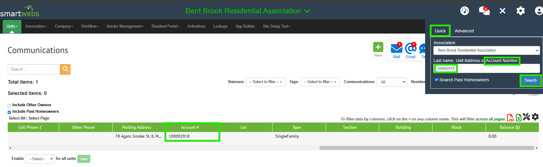Open the Association dropdown in the Quick search panel
The width and height of the screenshot is (543, 167).
click(486, 50)
